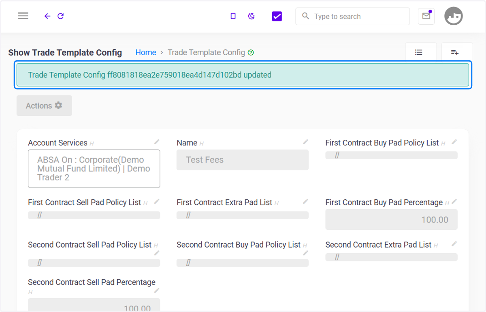Click the green help icon beside breadcrumb
This screenshot has width=486, height=312.
pyautogui.click(x=251, y=53)
